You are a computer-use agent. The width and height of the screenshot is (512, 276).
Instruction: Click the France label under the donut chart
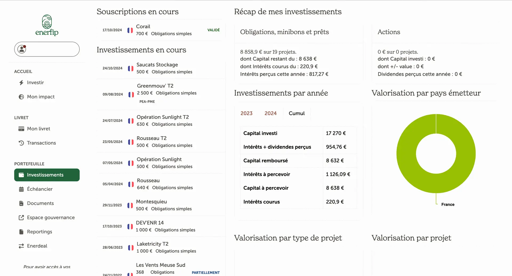pos(448,205)
